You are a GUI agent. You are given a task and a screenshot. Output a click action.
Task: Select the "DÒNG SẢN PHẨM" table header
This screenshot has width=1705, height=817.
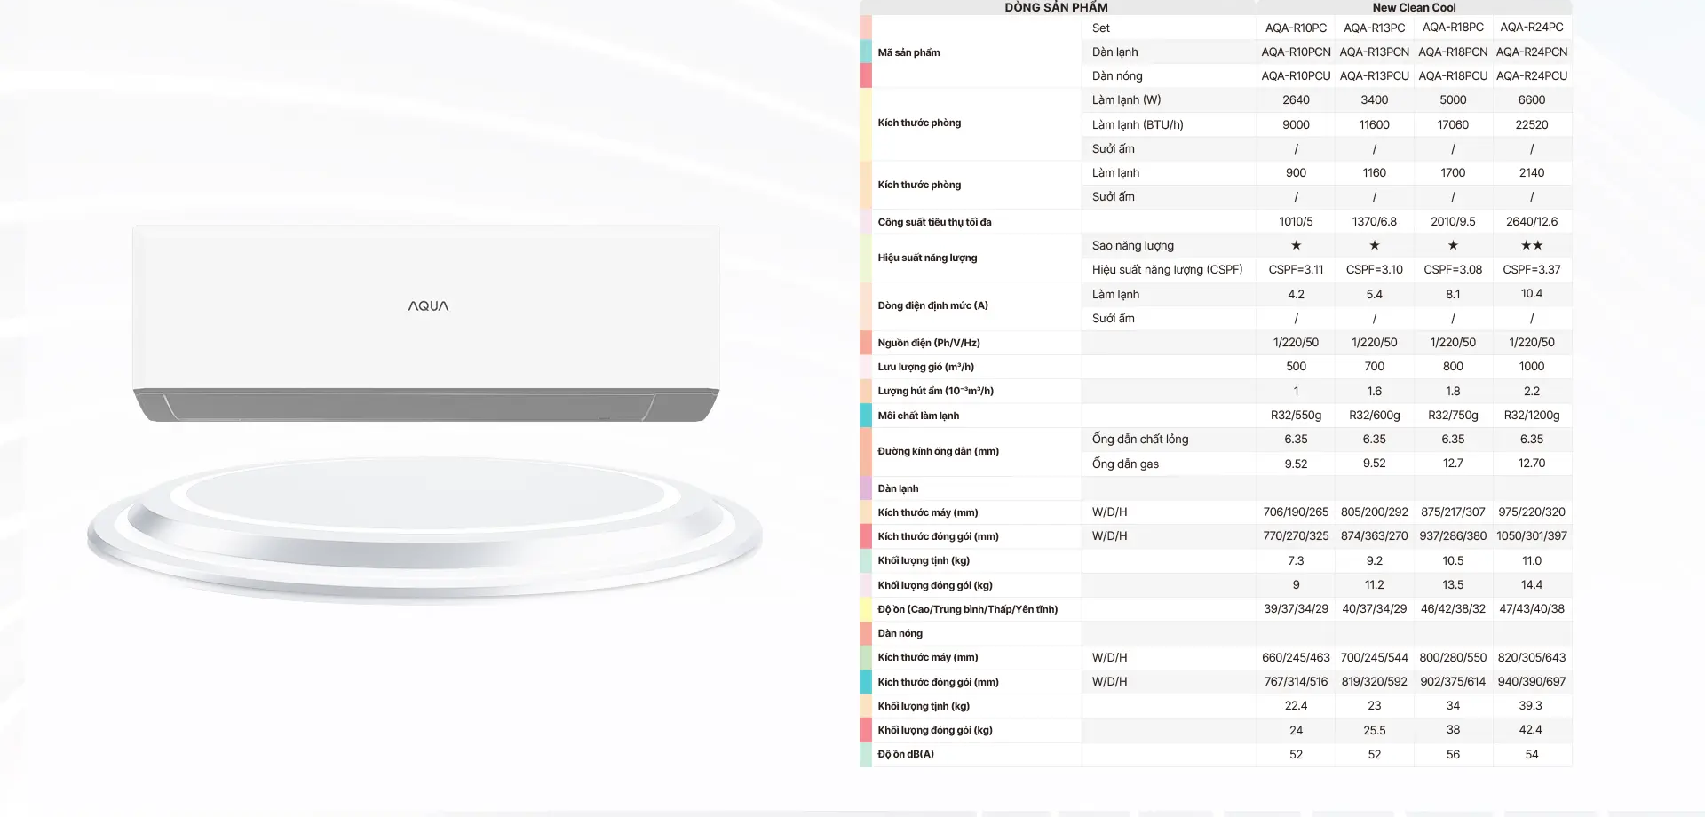coord(1056,7)
